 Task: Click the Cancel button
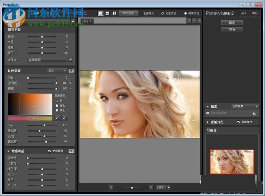[232, 29]
